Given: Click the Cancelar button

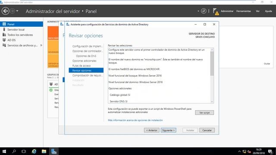Looking at the screenshot, I should coord(207,130).
